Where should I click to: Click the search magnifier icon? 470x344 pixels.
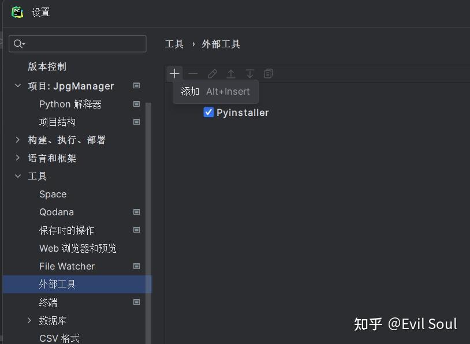[x=18, y=44]
